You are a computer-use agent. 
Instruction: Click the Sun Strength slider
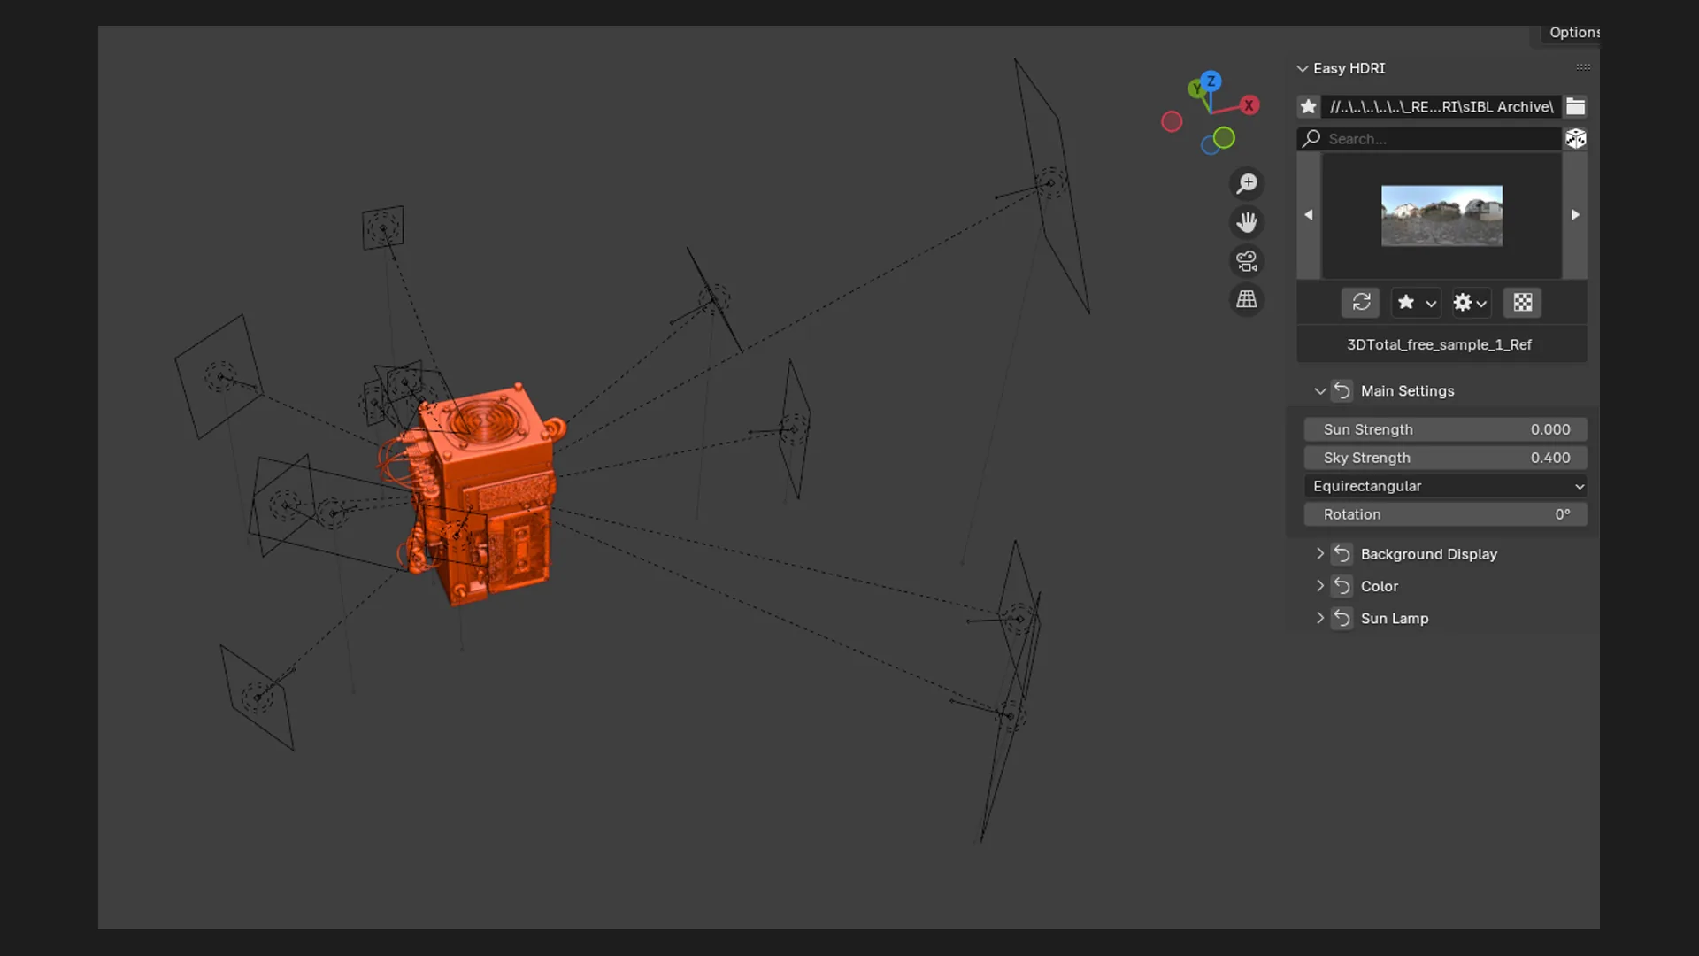coord(1445,429)
